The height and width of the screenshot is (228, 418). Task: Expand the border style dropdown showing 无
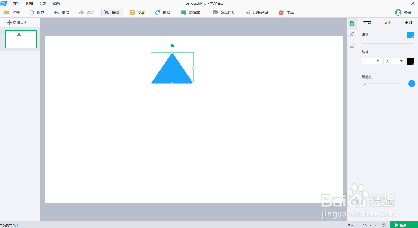(x=394, y=61)
